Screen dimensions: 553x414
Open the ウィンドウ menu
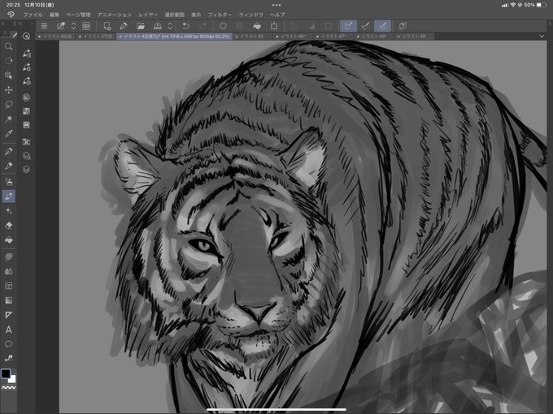coord(251,15)
